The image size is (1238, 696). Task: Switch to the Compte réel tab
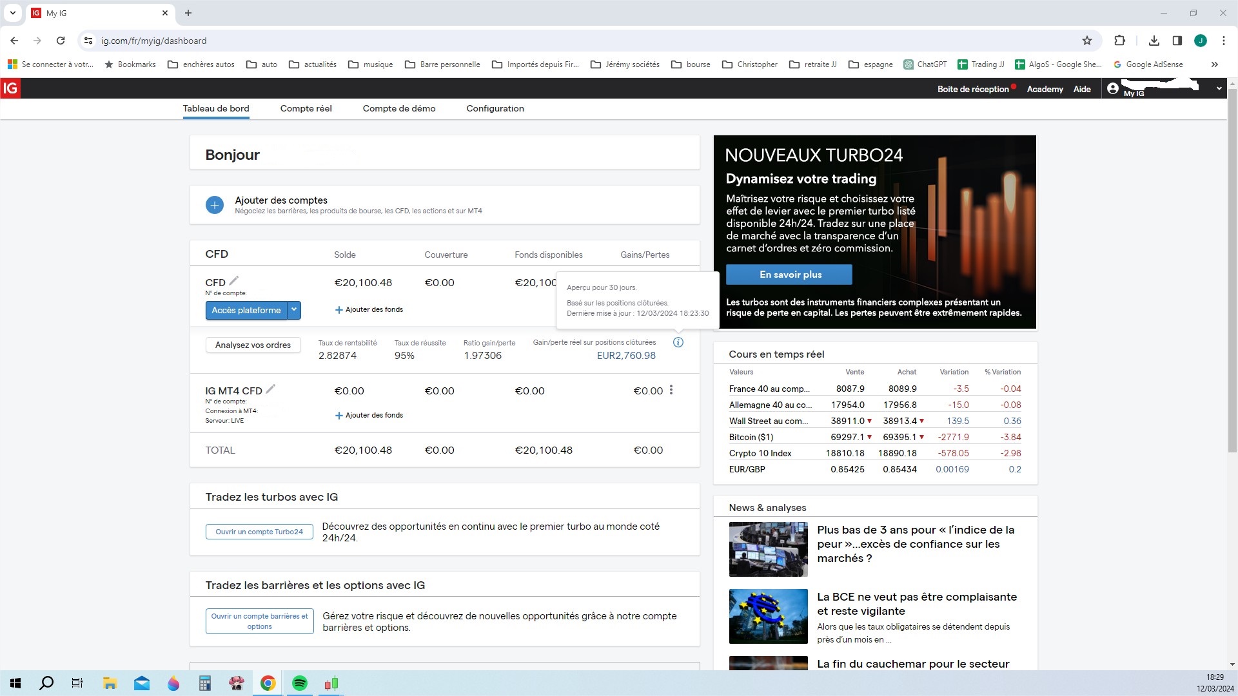(306, 108)
